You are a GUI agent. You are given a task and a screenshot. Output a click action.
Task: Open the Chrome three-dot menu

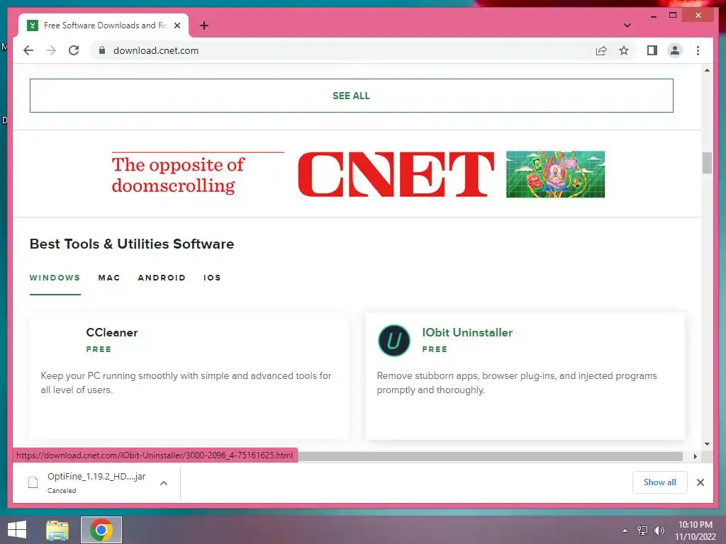698,50
